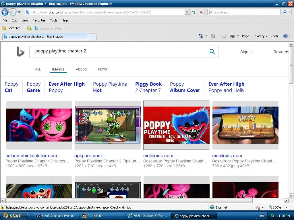
Task: Select the Poppy Playtime Hot suggestion
Action: [110, 87]
